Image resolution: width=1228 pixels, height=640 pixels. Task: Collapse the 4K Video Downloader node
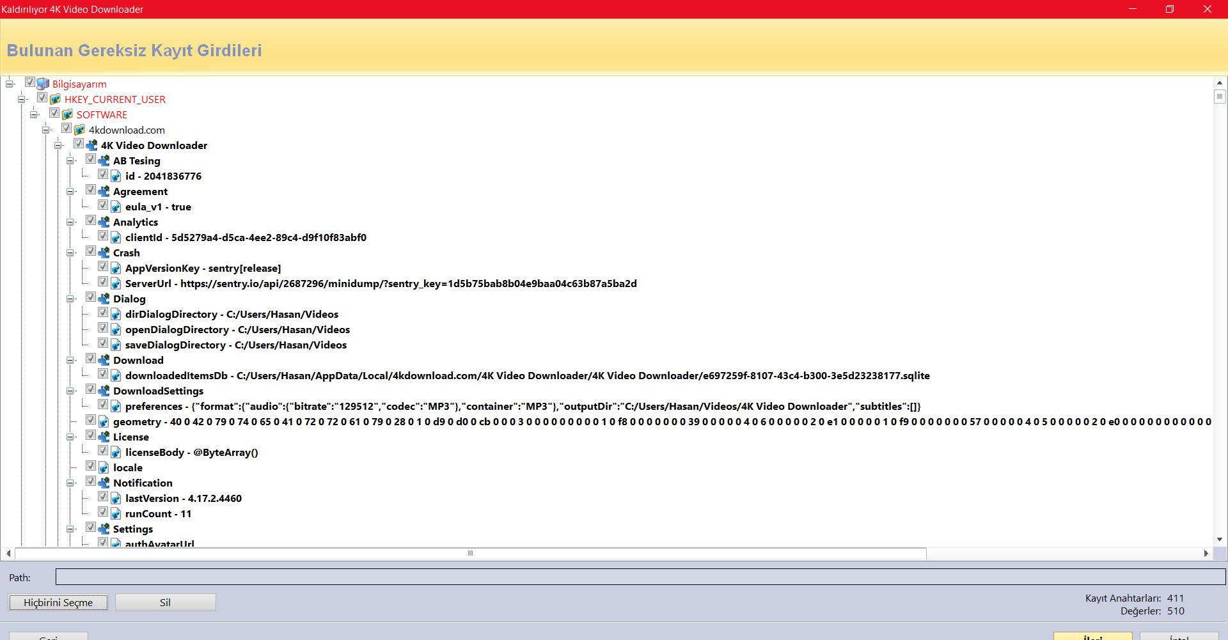pos(58,145)
